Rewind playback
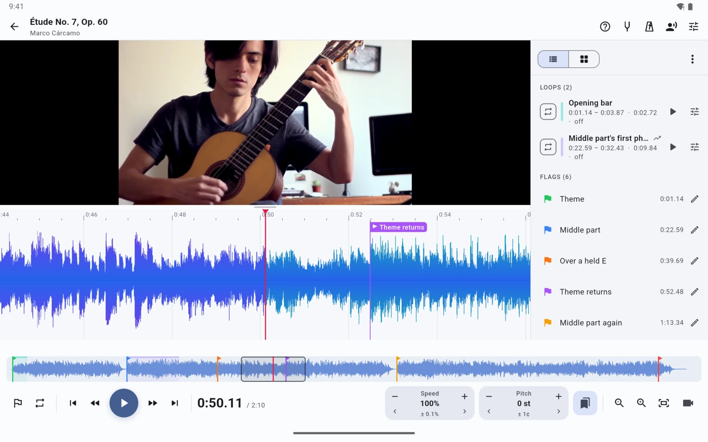This screenshot has height=442, width=708. [x=95, y=403]
